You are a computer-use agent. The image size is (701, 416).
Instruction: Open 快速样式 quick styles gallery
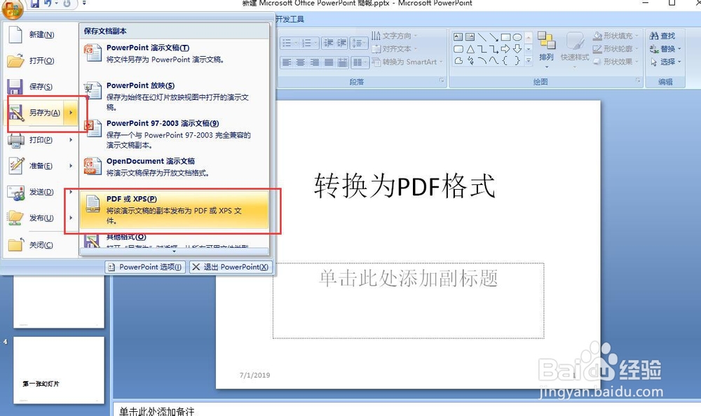click(575, 50)
